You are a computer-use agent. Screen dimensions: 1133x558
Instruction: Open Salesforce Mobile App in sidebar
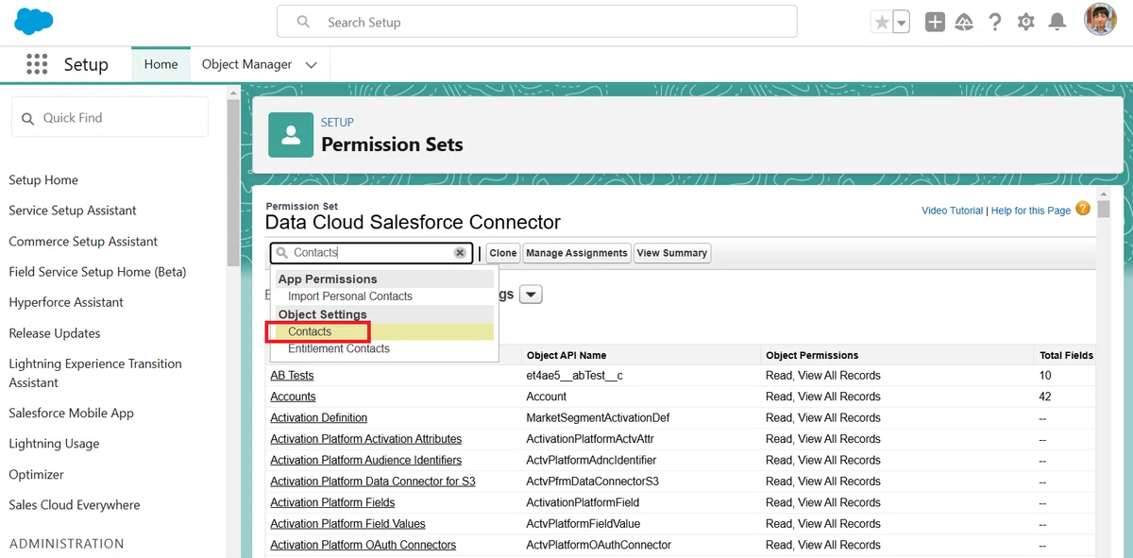71,414
